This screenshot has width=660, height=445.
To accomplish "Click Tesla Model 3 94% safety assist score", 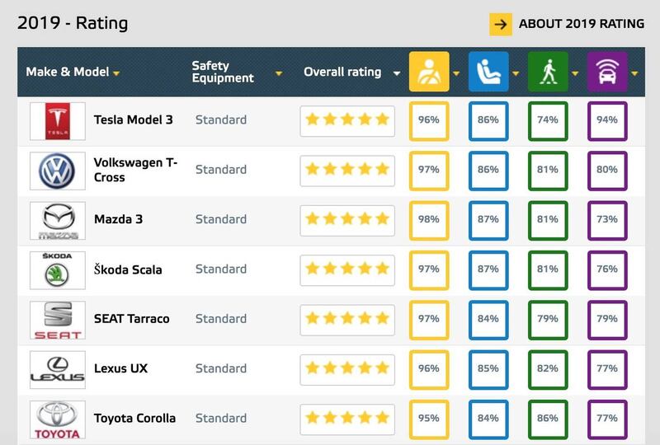I will [607, 120].
